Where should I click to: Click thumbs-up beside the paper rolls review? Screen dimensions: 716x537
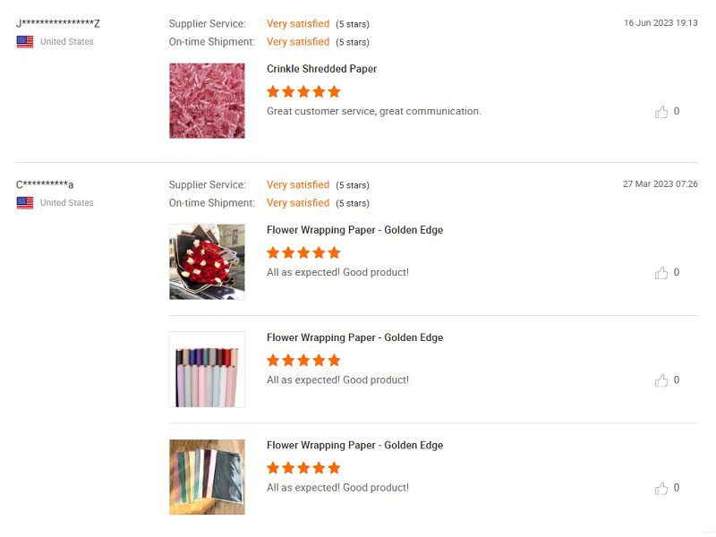tap(661, 380)
